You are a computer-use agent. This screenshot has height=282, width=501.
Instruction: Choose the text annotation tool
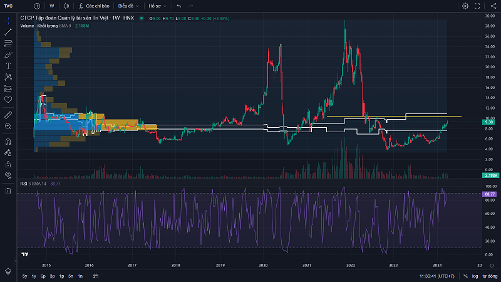[8, 65]
